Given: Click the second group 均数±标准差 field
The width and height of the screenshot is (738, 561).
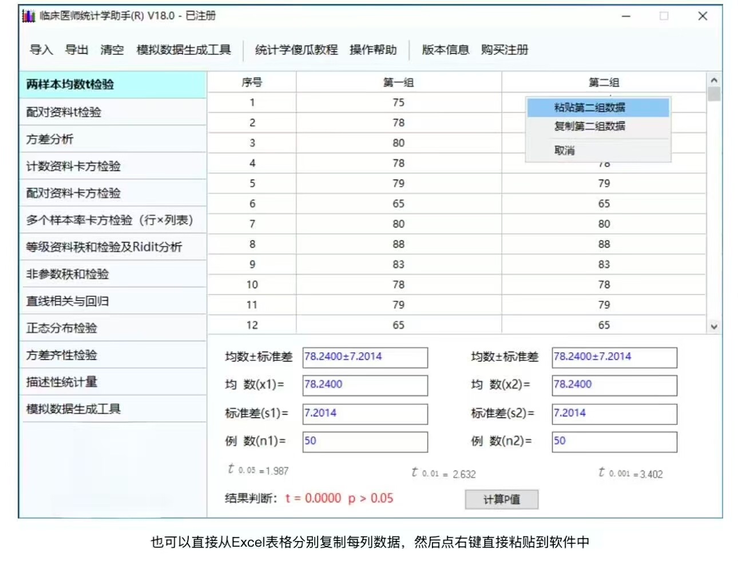Looking at the screenshot, I should (614, 357).
